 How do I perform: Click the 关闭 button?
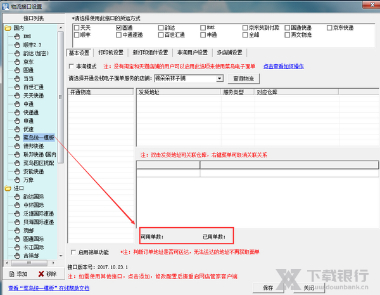tap(309, 288)
